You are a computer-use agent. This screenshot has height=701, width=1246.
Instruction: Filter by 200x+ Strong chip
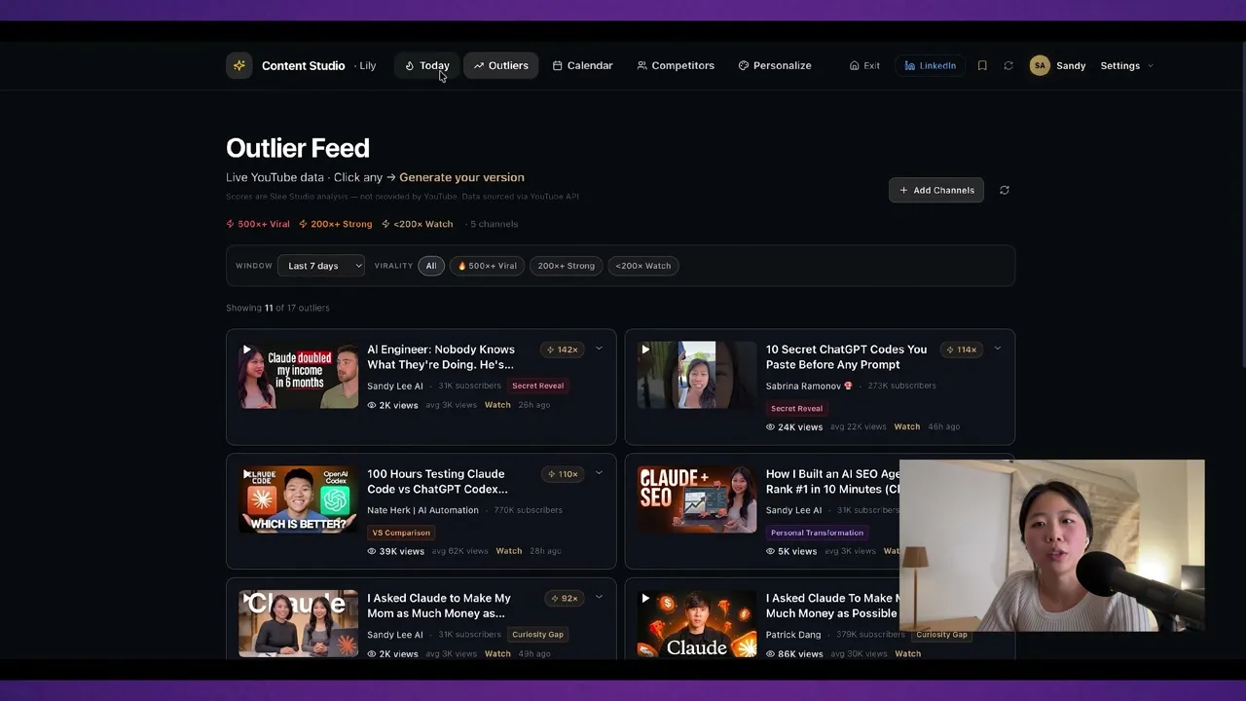(566, 266)
